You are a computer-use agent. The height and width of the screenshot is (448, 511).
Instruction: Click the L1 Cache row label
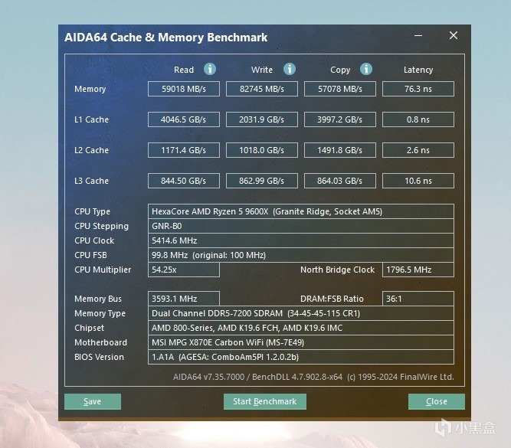[x=92, y=119]
